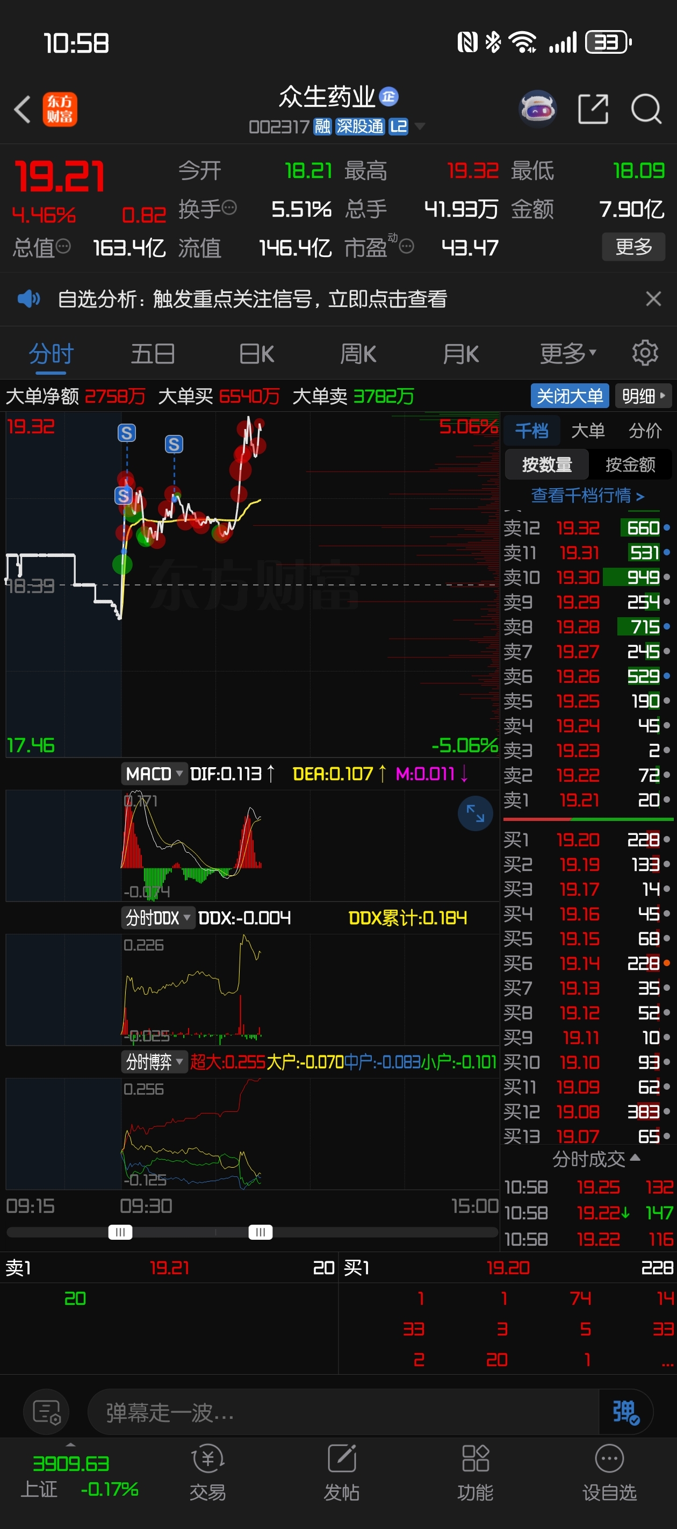
Task: Open the 分时DDX indicator dropdown
Action: (158, 918)
